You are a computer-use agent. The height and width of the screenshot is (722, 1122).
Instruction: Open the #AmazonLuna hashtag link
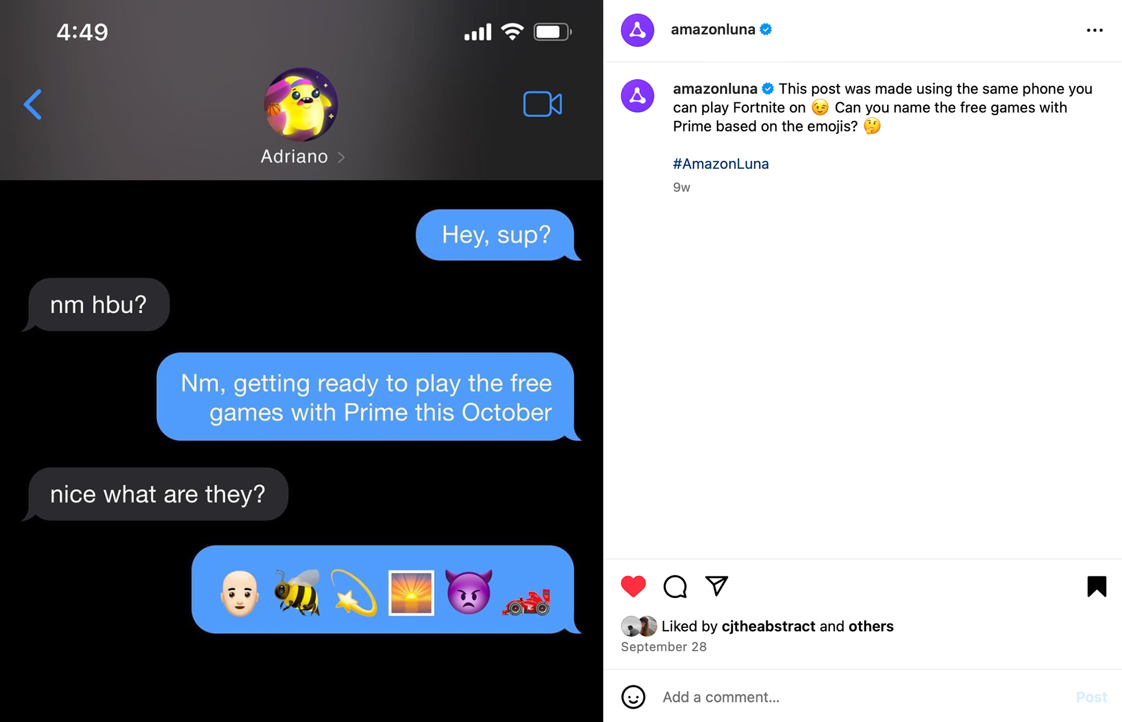721,164
